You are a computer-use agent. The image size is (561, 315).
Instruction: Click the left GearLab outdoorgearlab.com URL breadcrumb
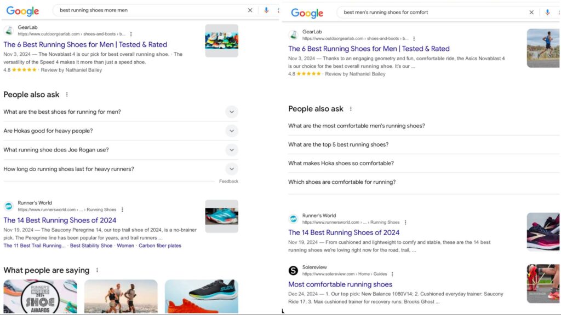point(72,34)
